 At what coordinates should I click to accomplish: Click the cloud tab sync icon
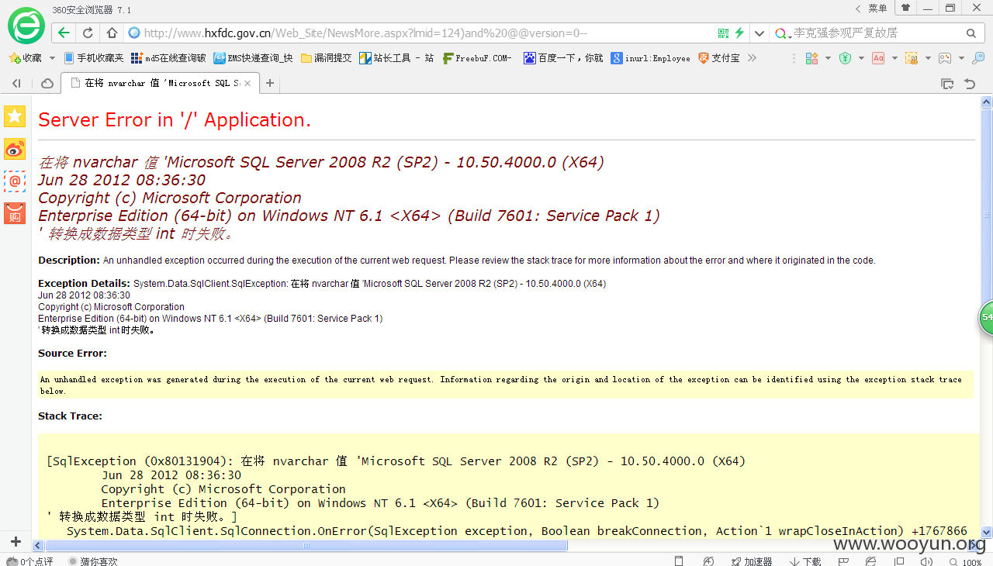(47, 83)
